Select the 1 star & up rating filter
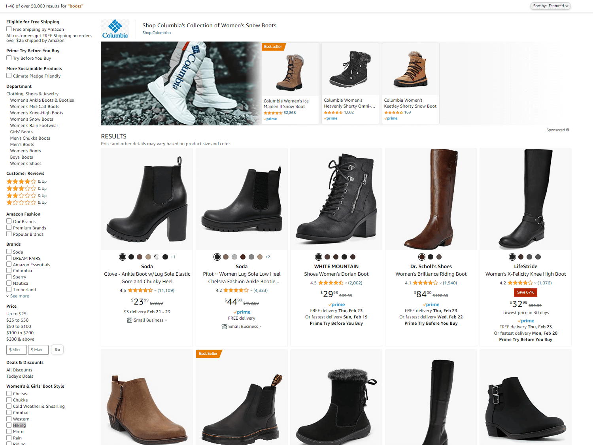This screenshot has width=593, height=445. click(x=21, y=203)
